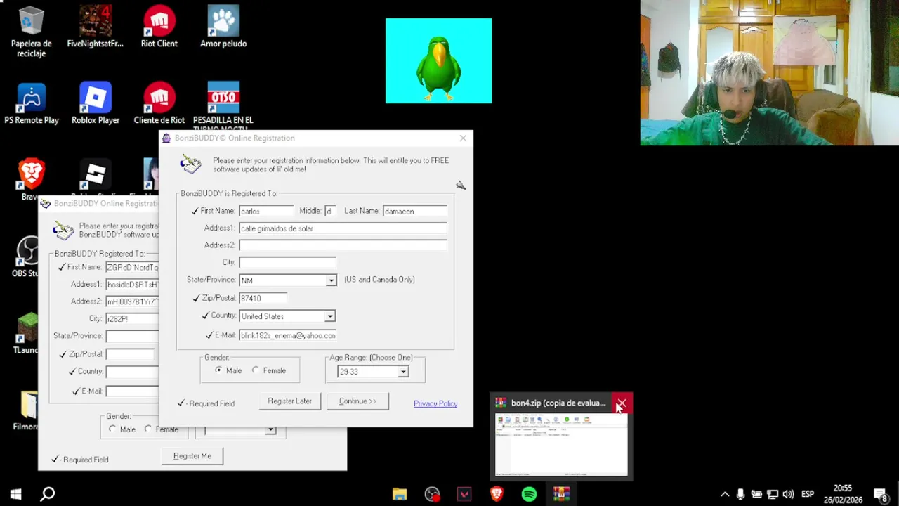Click the First Name field with carlos
Viewport: 899px width, 506px height.
tap(265, 211)
